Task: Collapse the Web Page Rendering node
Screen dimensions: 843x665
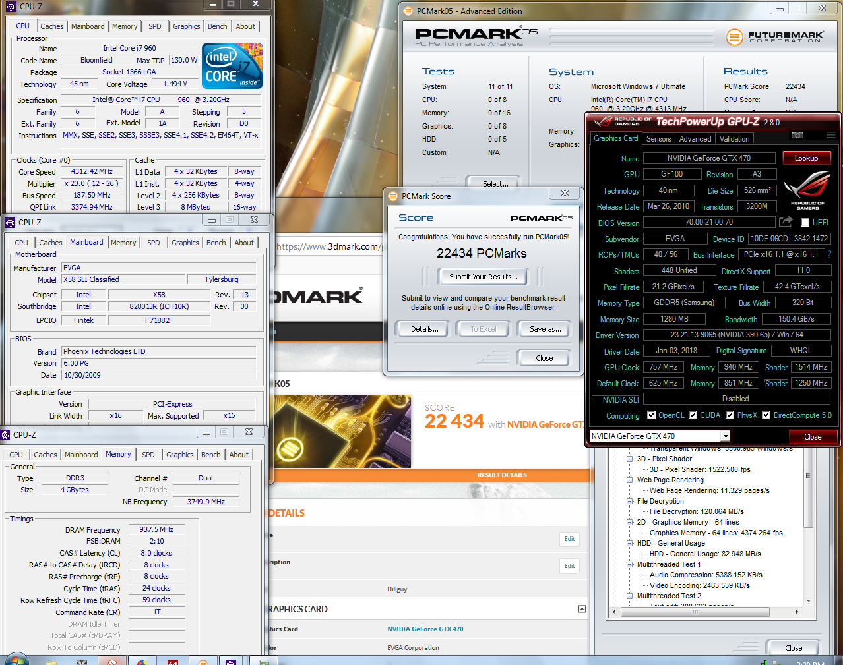Action: (629, 480)
